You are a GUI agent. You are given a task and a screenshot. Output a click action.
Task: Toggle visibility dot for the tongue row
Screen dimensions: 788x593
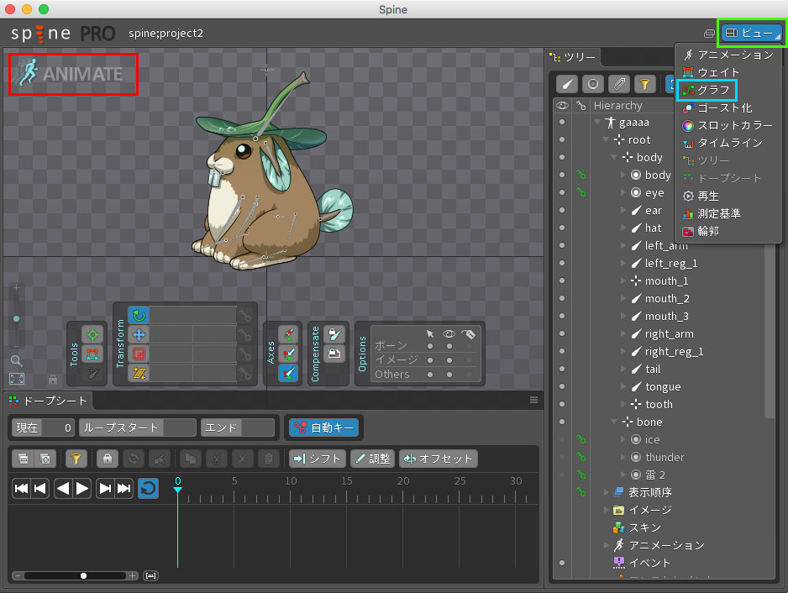[562, 386]
